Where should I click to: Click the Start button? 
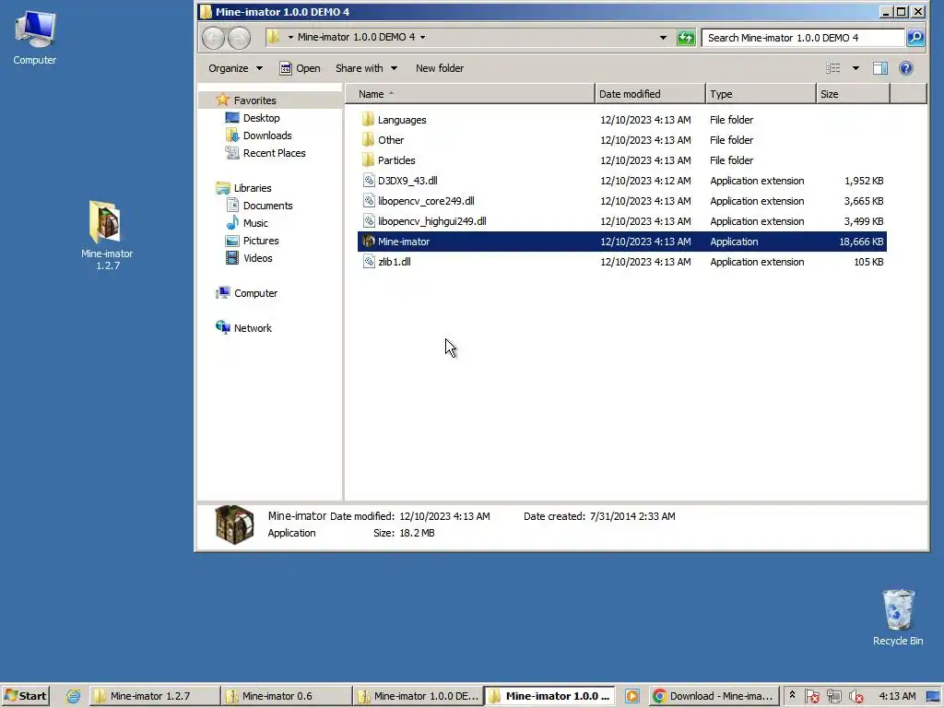click(25, 696)
